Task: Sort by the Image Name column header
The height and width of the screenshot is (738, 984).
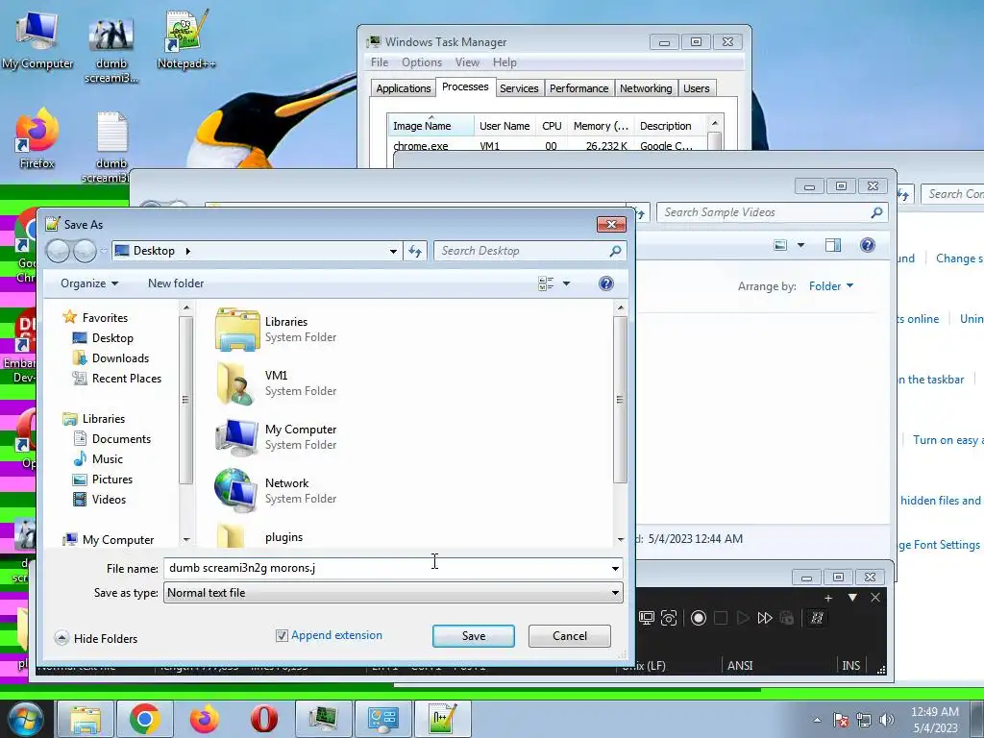Action: point(430,126)
